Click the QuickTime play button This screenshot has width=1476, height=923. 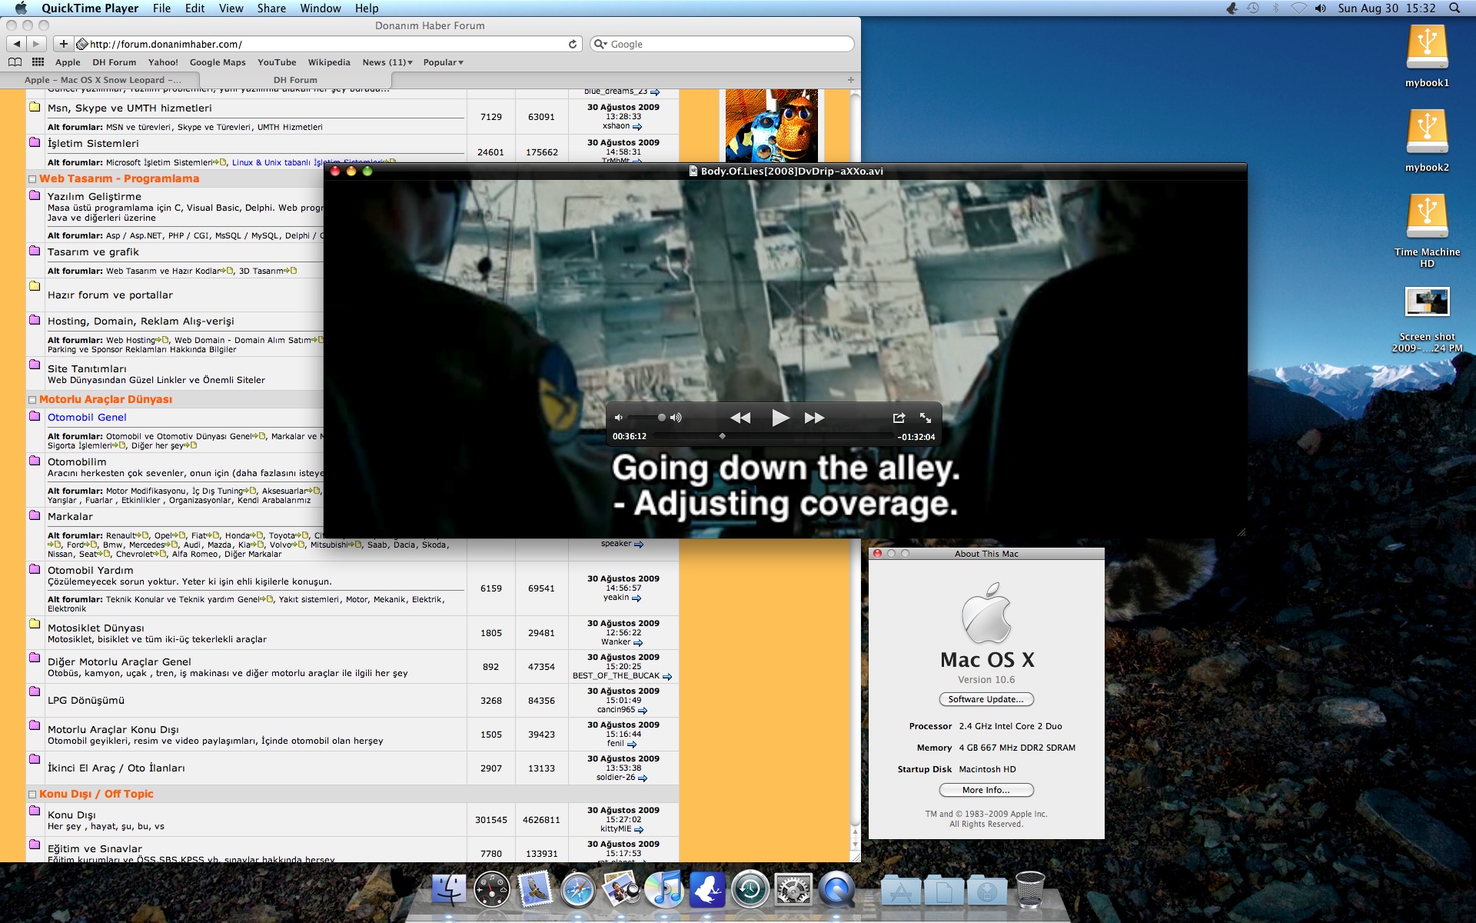[x=780, y=418]
